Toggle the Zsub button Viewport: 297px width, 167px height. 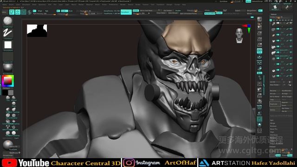[x=71, y=11]
